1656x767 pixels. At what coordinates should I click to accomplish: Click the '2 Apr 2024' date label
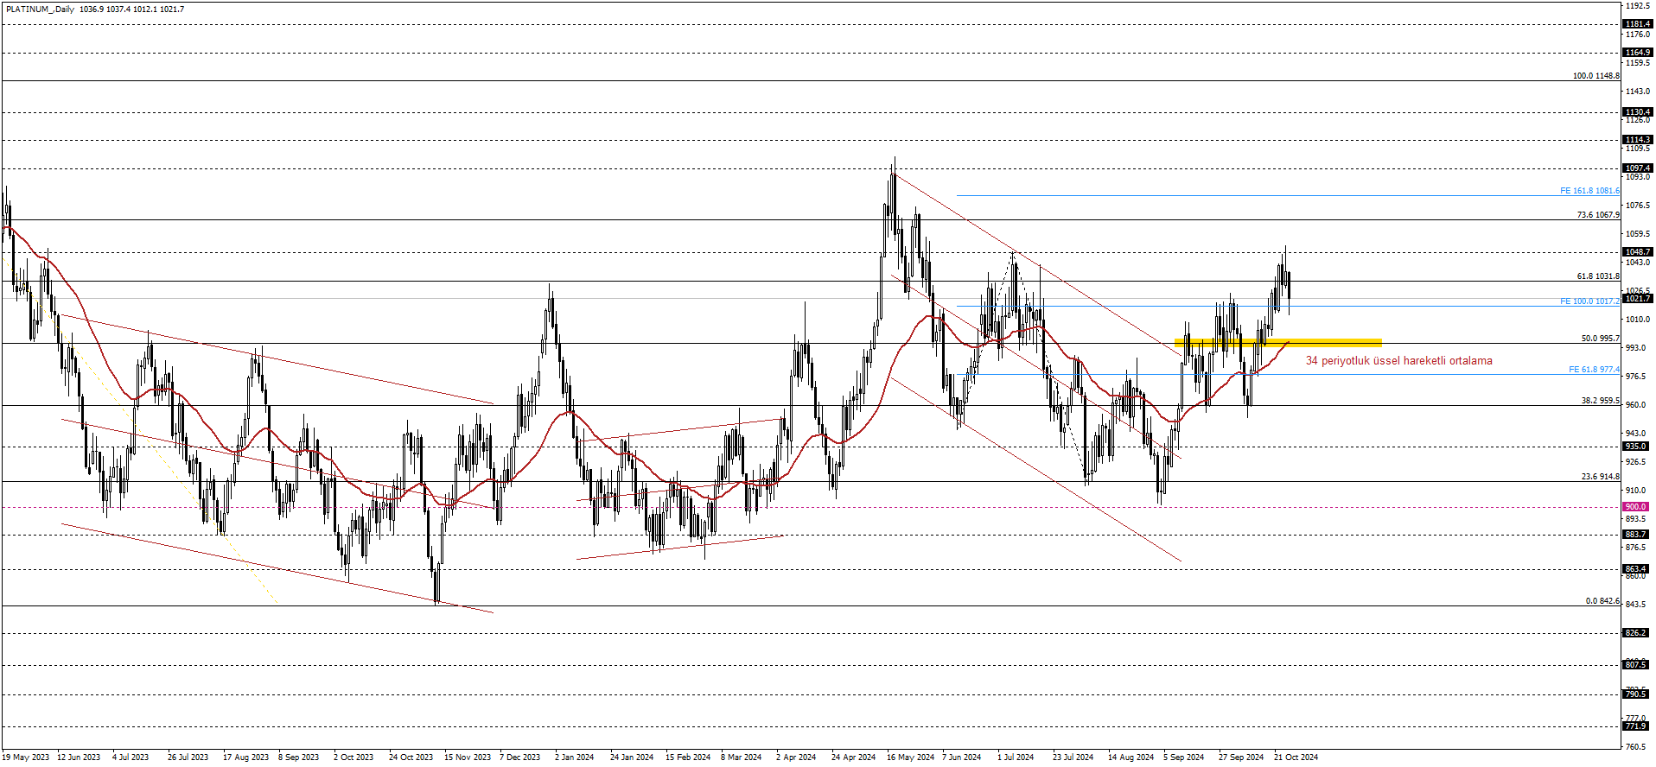796,757
